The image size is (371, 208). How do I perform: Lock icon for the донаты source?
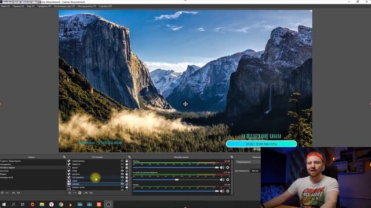pyautogui.click(x=126, y=174)
